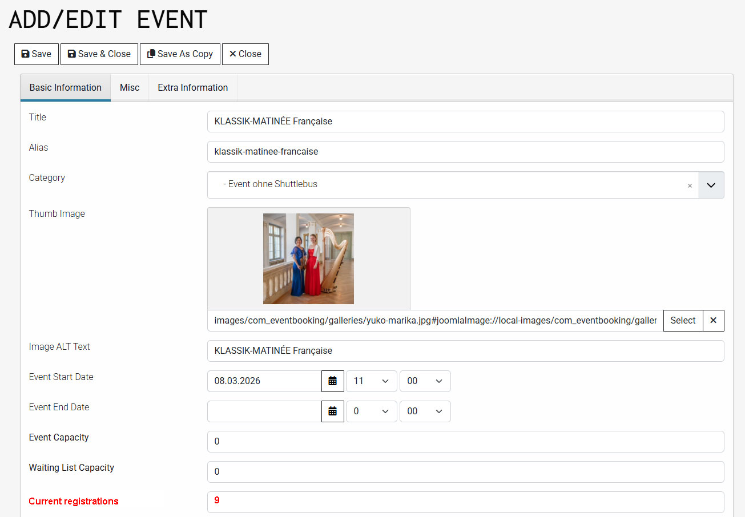Click the Save button with disk icon
Image resolution: width=745 pixels, height=517 pixels.
[37, 54]
